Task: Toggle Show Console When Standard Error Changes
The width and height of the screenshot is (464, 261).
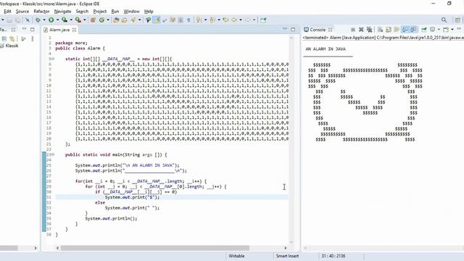Action: 413,30
